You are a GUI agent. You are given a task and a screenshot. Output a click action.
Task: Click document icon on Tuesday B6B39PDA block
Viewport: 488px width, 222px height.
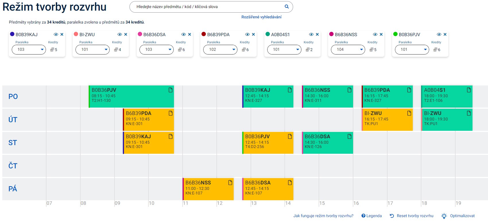coord(171,113)
